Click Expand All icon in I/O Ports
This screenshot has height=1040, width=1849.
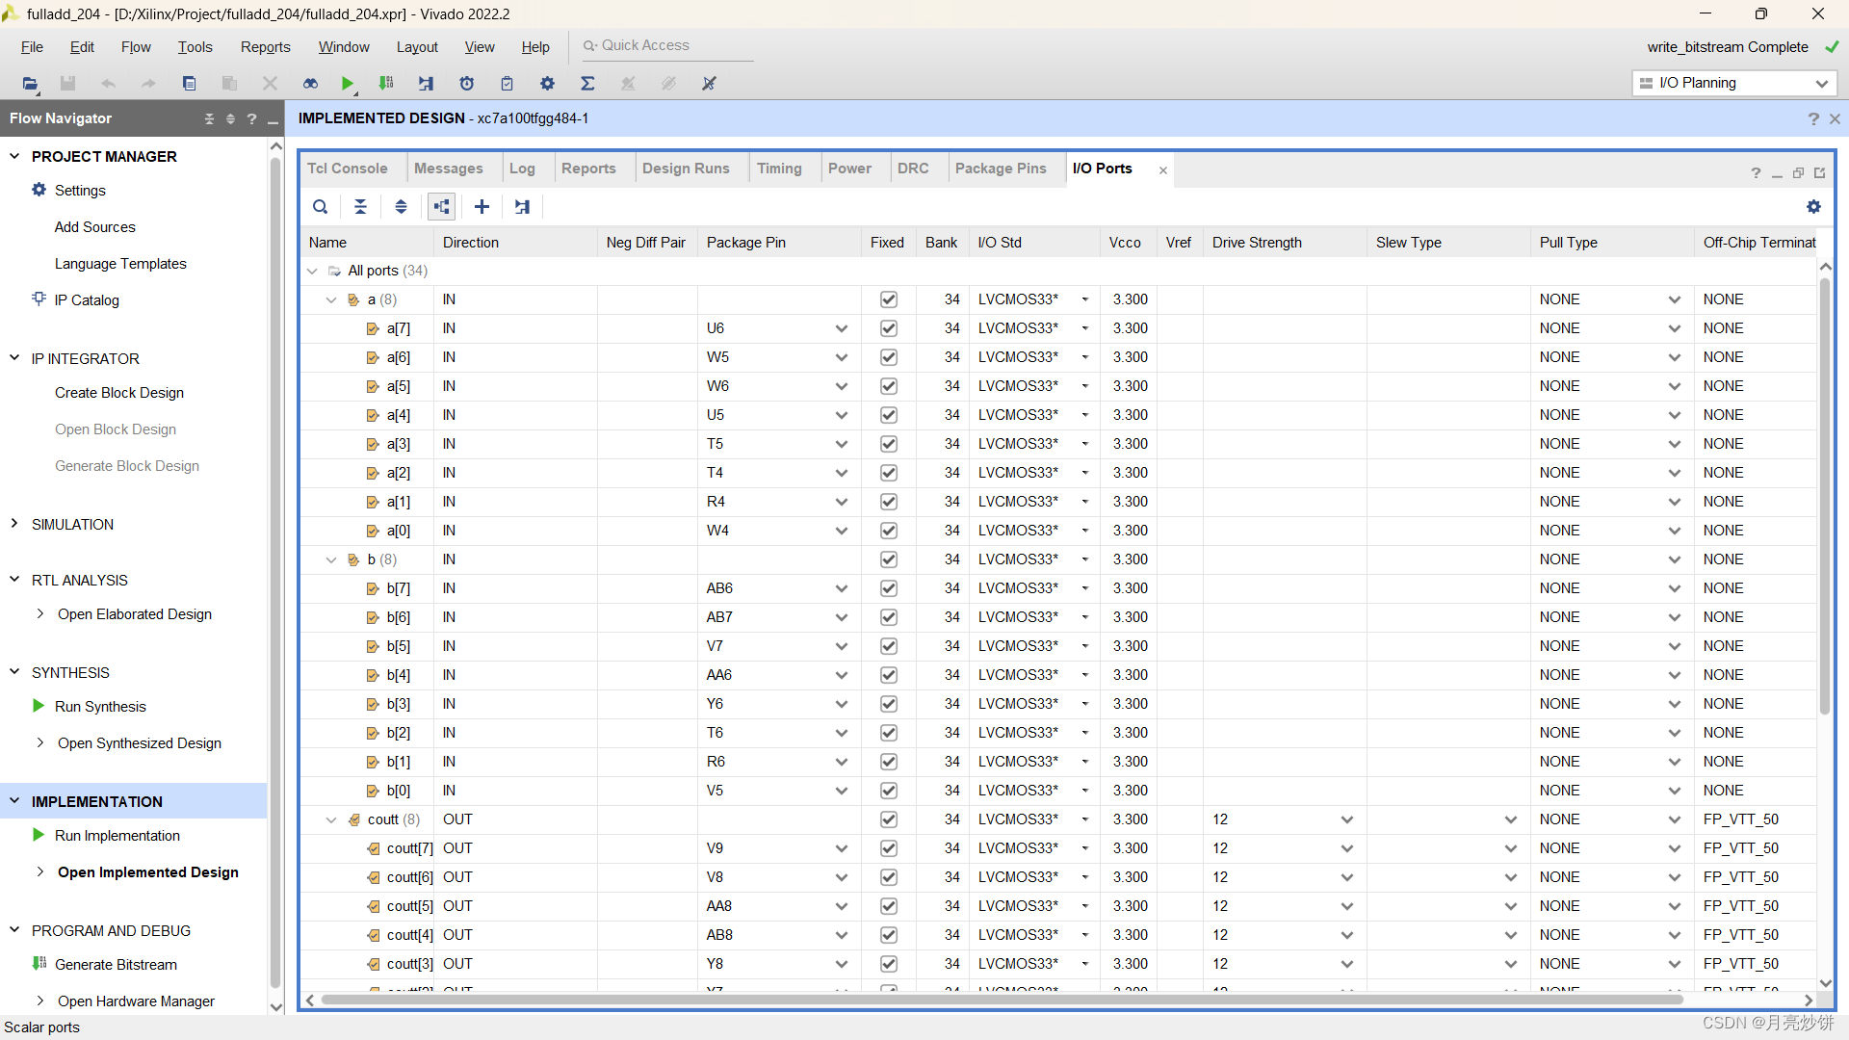(x=402, y=207)
